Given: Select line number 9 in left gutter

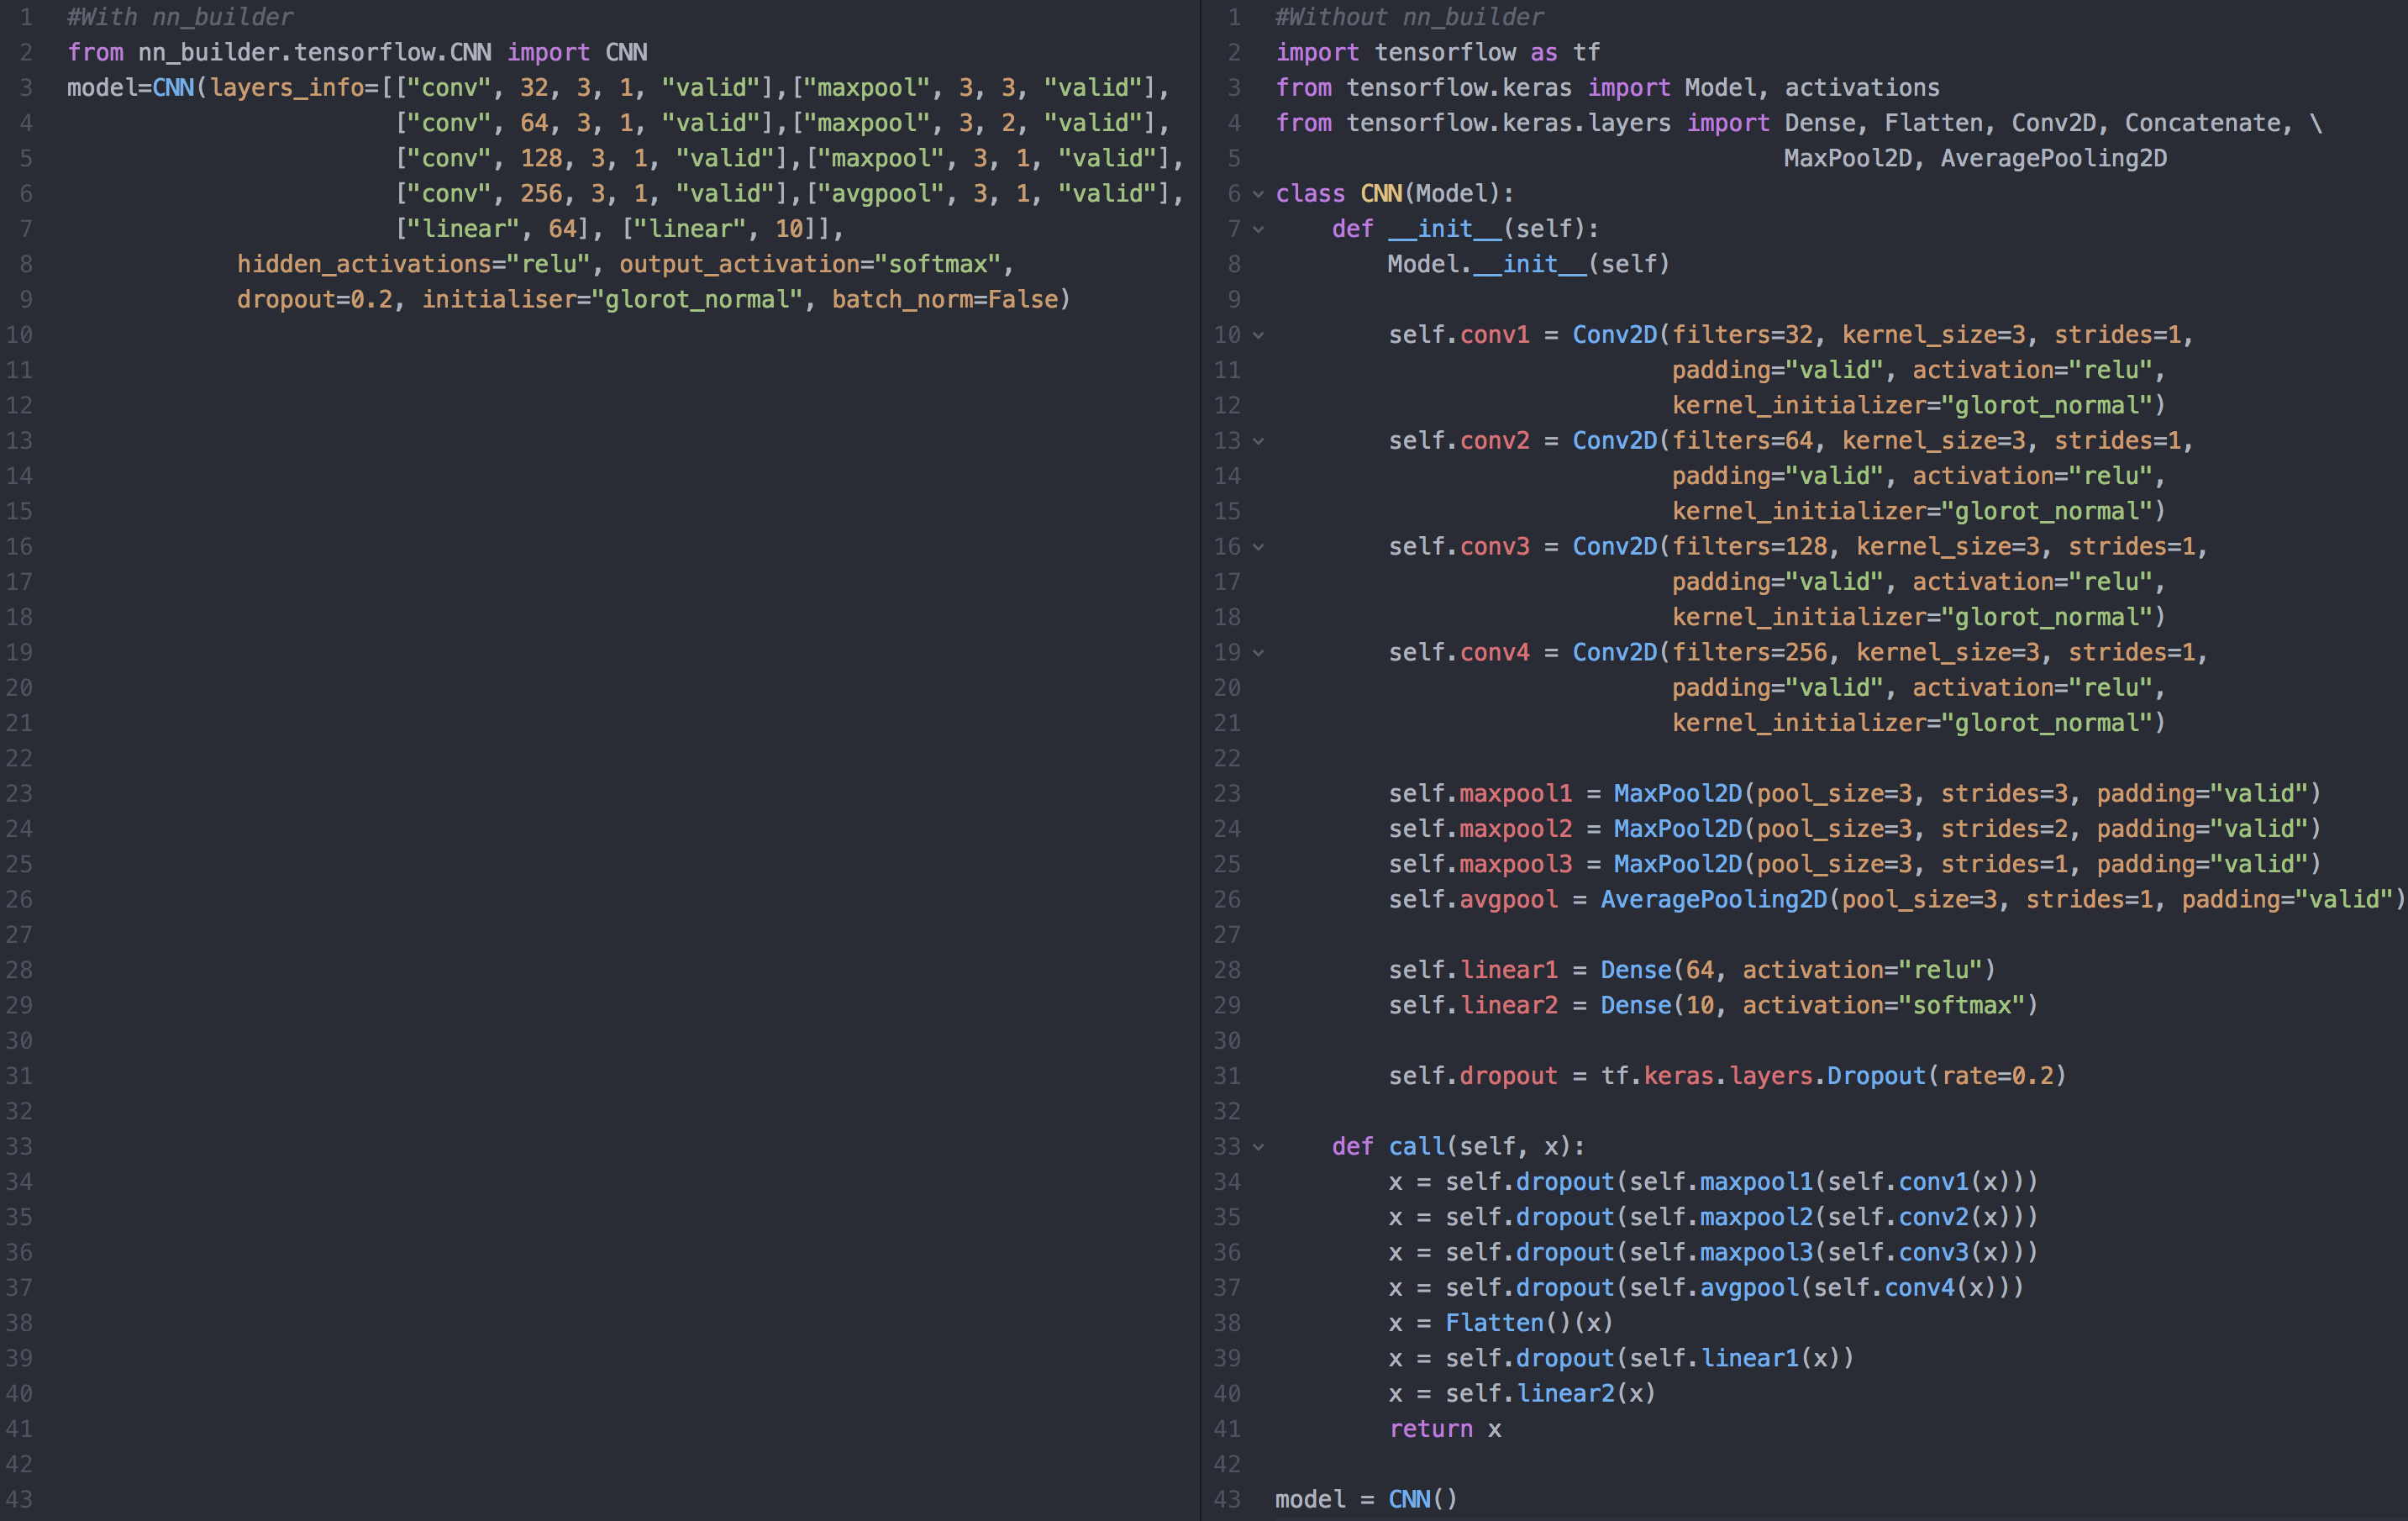Looking at the screenshot, I should point(25,300).
